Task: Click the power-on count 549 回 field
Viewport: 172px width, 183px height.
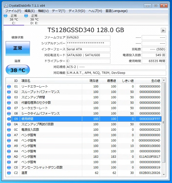Action: [x=154, y=55]
